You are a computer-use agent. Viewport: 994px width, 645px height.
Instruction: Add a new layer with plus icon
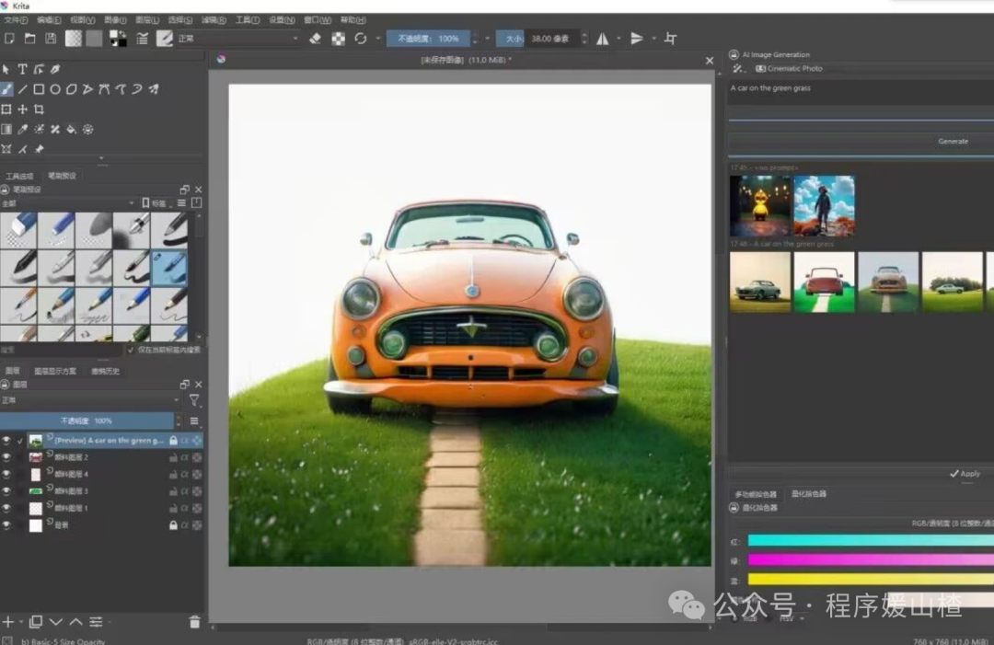[7, 622]
